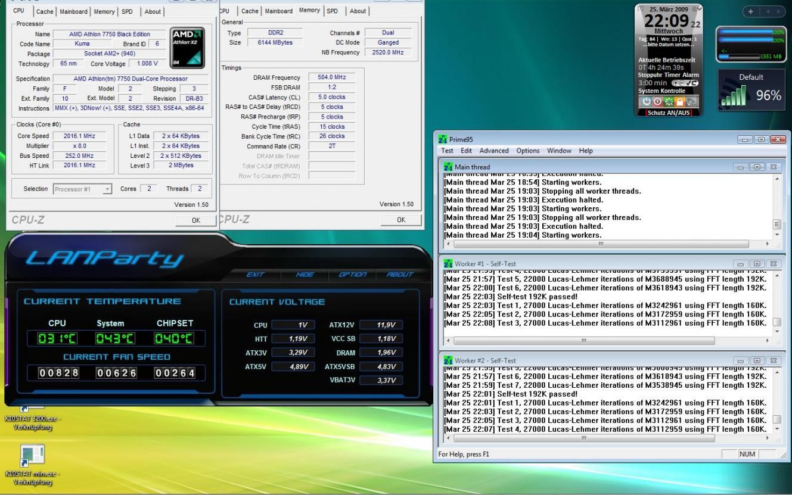This screenshot has width=792, height=495.
Task: Click the orange lock icon in System Kontrolle
Action: click(x=679, y=101)
